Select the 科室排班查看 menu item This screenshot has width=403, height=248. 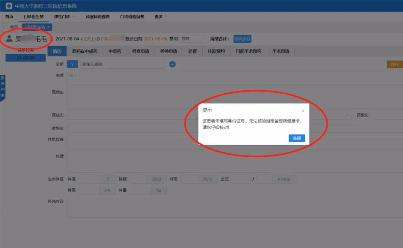click(x=97, y=17)
